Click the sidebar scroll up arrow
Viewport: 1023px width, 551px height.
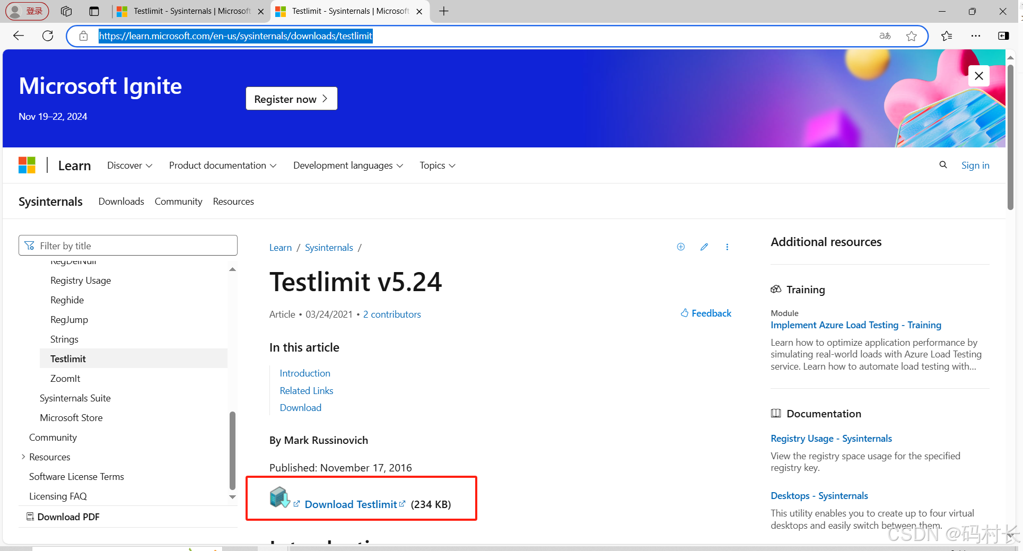tap(232, 269)
